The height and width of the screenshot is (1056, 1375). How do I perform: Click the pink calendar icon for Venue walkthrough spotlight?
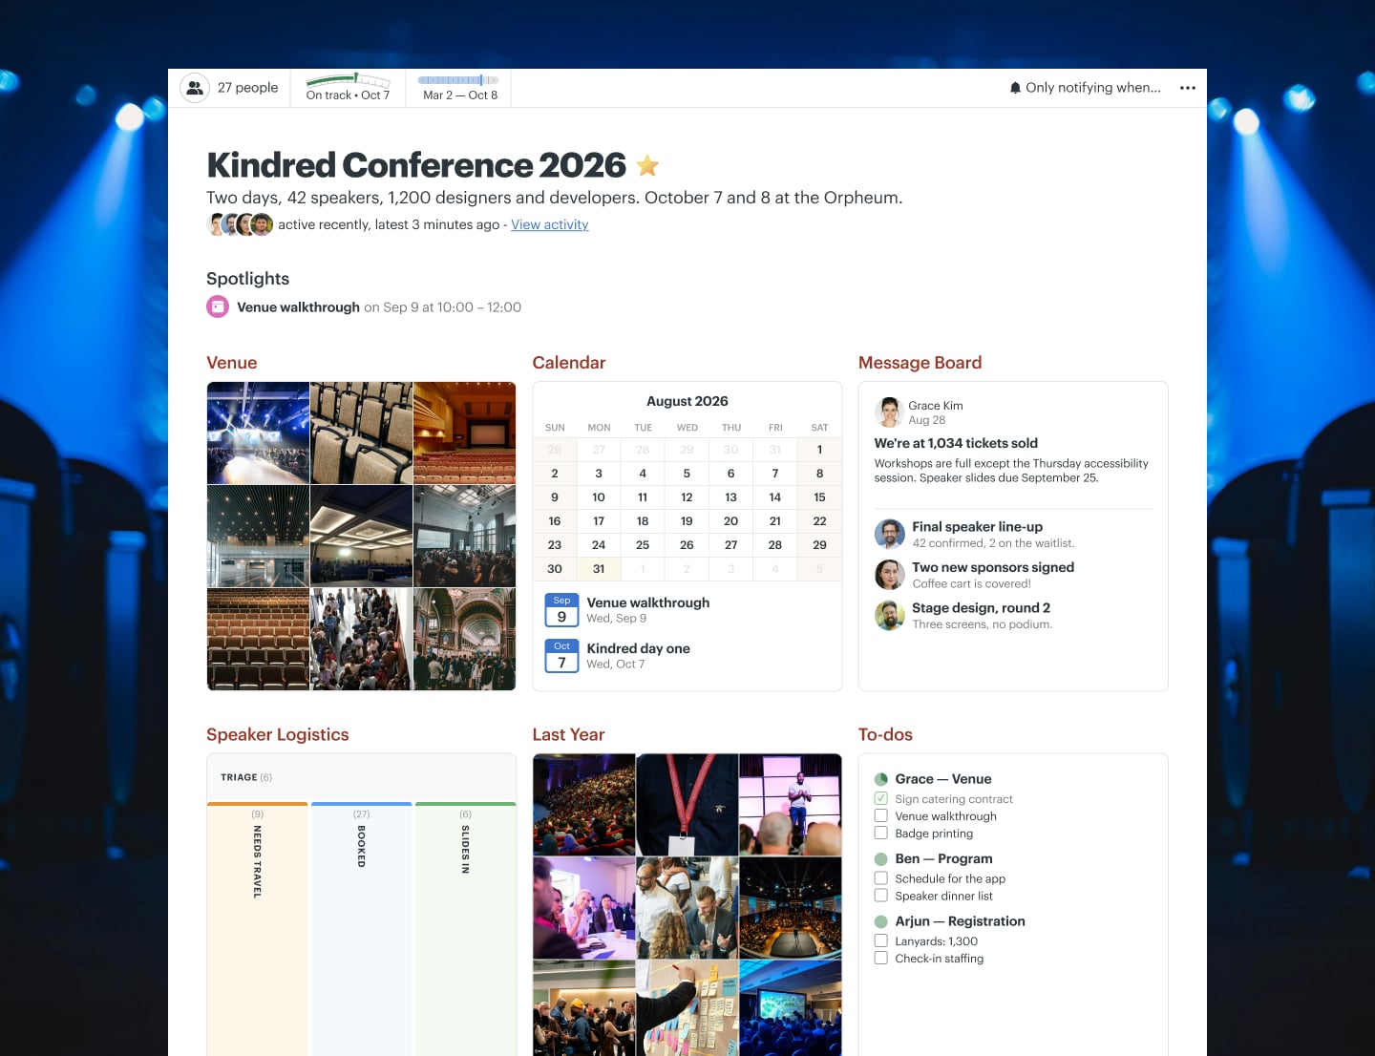point(218,306)
